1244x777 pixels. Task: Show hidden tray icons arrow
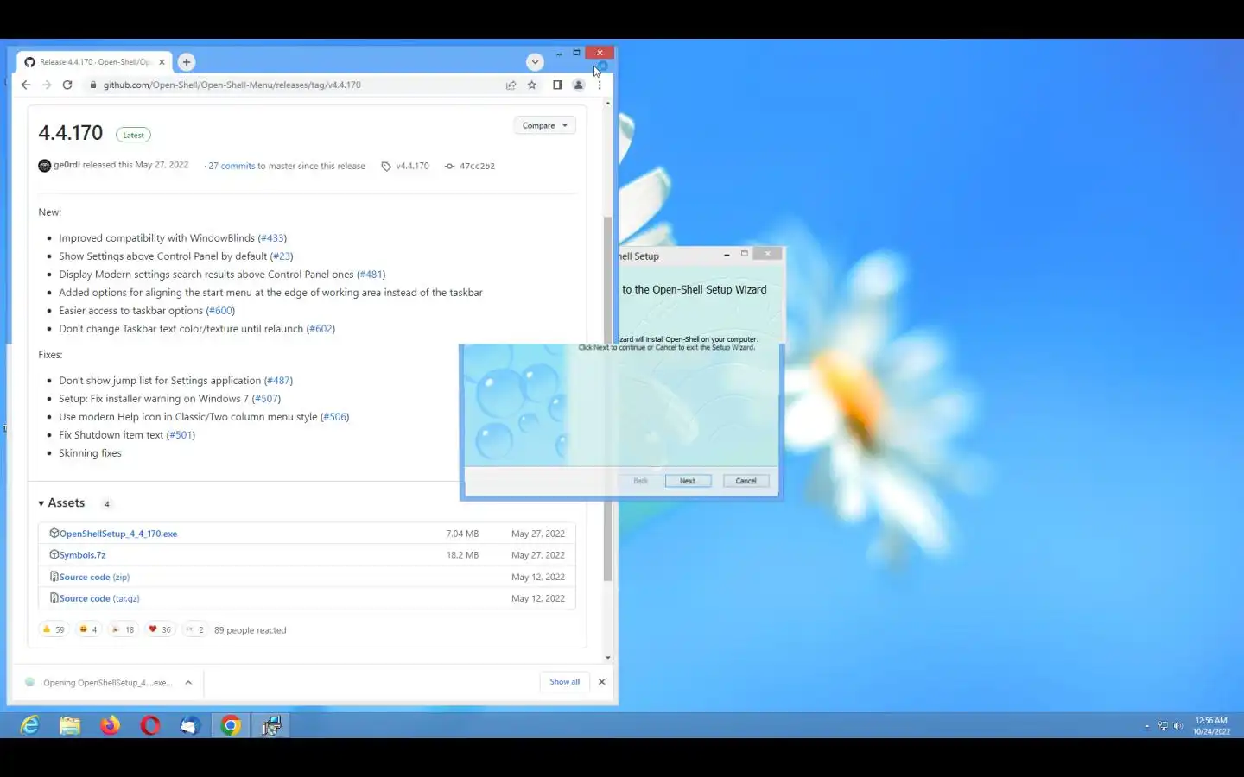point(1146,726)
